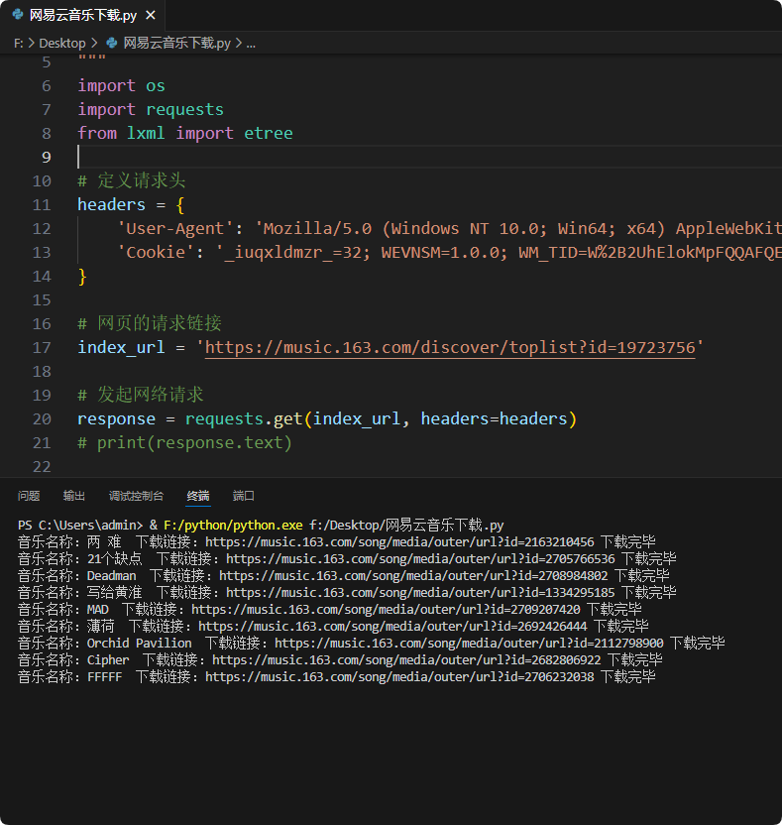Click 'requests.get' call on line 20
The image size is (782, 825).
click(x=244, y=418)
